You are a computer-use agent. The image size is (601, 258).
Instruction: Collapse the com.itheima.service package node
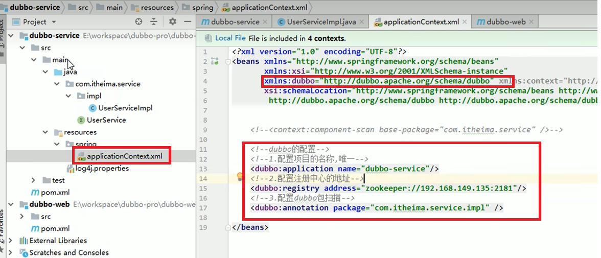[57, 84]
